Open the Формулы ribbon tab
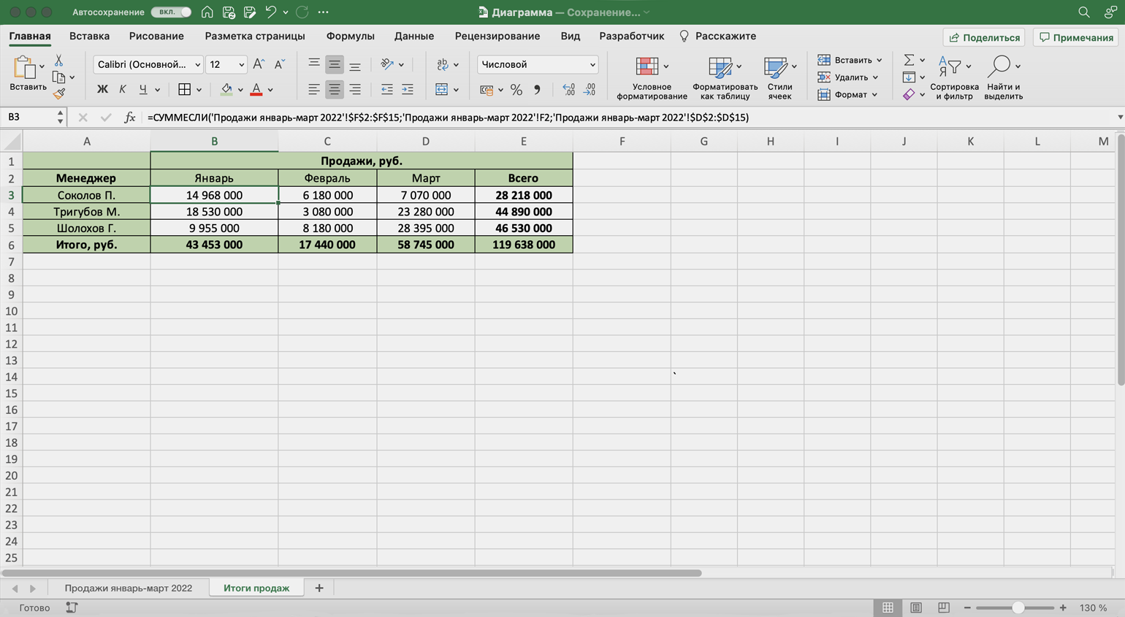Screen dimensions: 1125x617 coord(350,36)
